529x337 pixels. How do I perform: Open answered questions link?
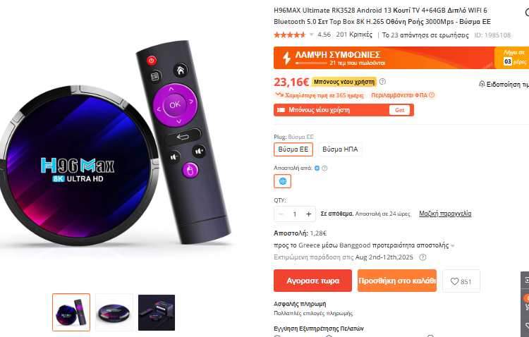425,35
